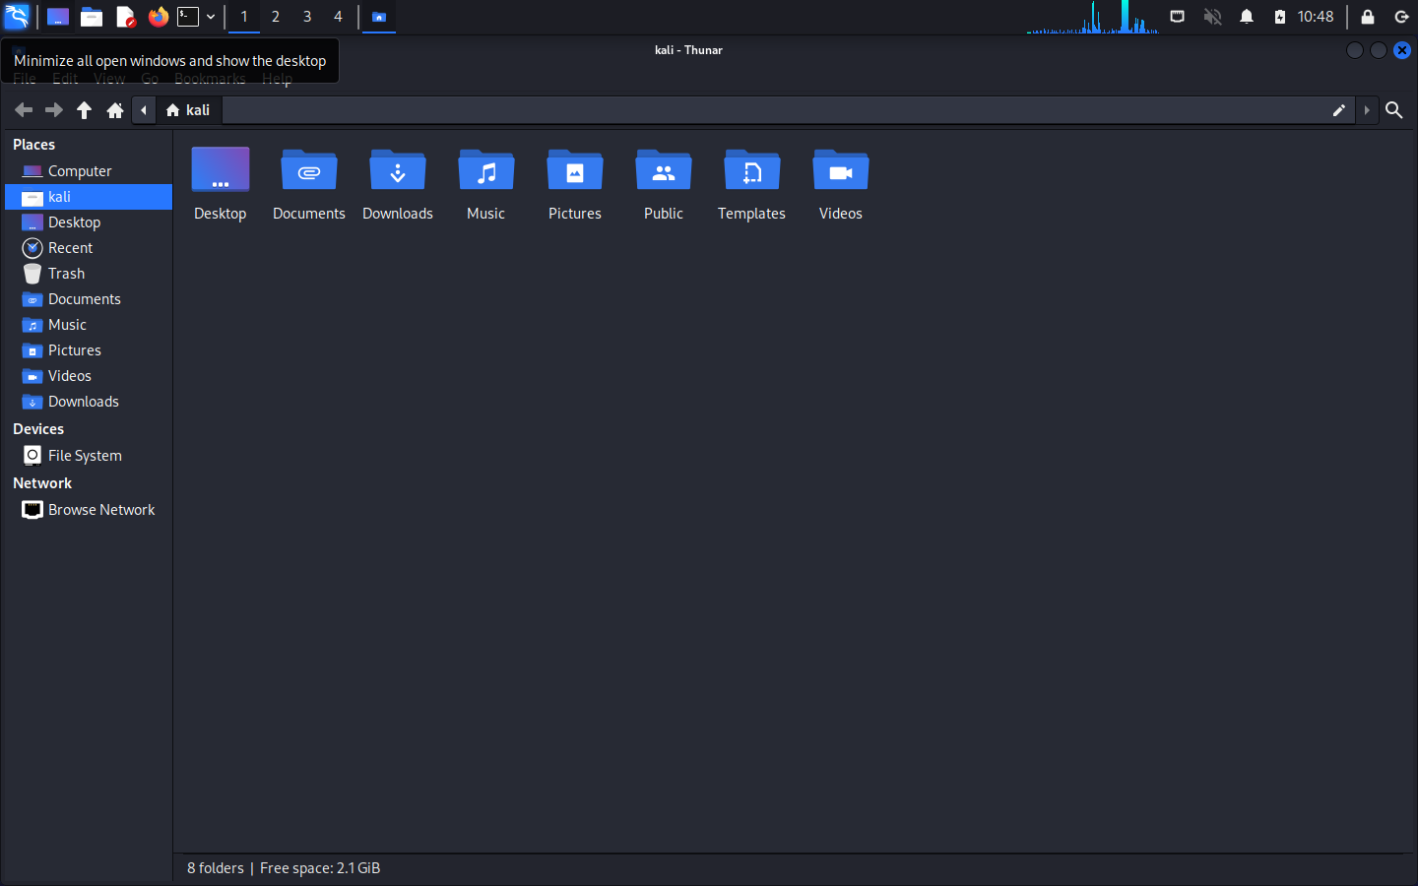Image resolution: width=1418 pixels, height=886 pixels.
Task: Go back using the toolbar back arrow
Action: click(x=24, y=110)
